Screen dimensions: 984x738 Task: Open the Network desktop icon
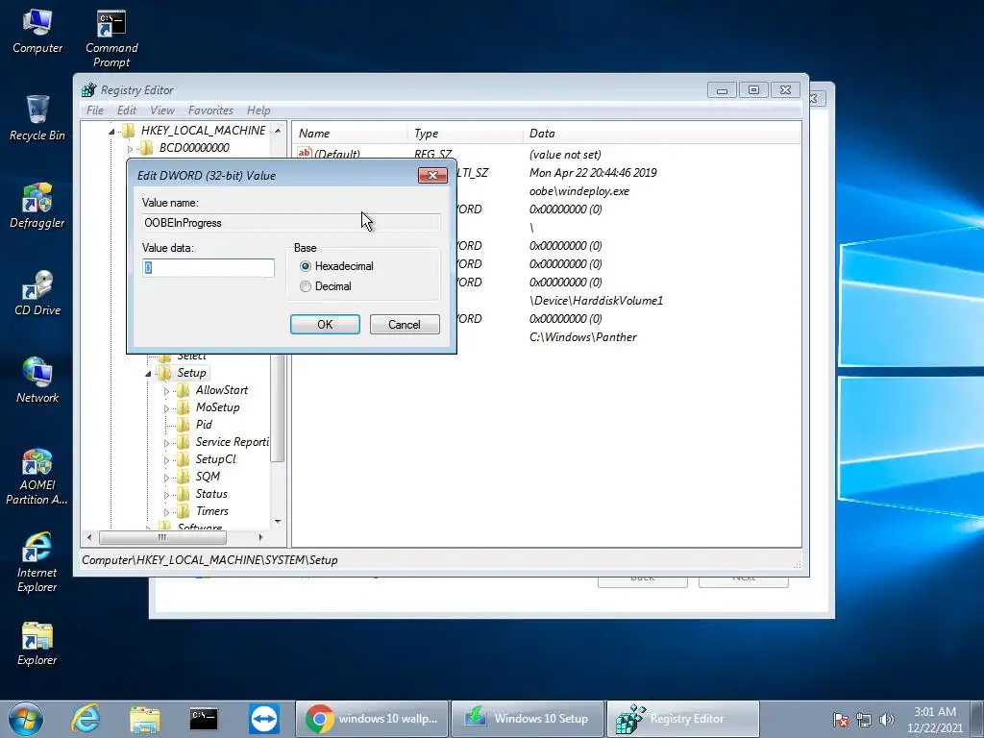tap(37, 380)
